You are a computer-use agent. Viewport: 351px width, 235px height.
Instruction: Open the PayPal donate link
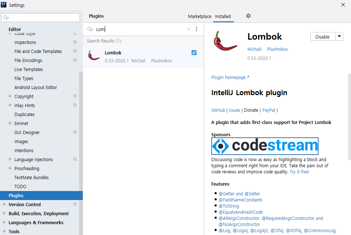(269, 110)
